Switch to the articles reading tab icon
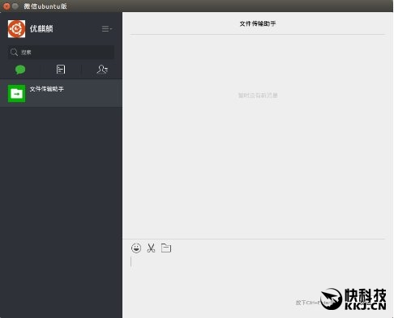The image size is (394, 318). click(61, 70)
